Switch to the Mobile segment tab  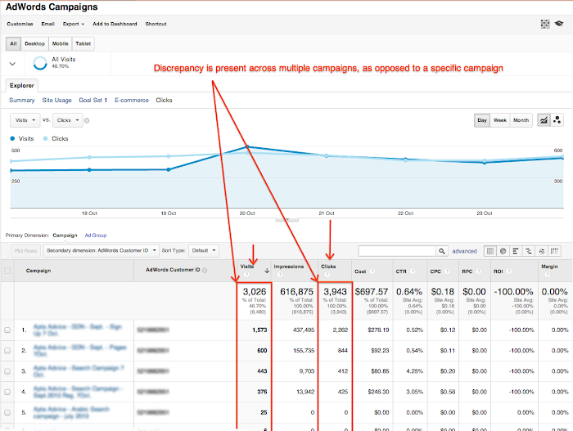tap(61, 43)
